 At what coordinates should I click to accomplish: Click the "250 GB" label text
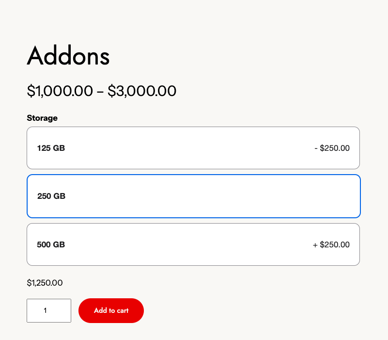[x=51, y=196]
